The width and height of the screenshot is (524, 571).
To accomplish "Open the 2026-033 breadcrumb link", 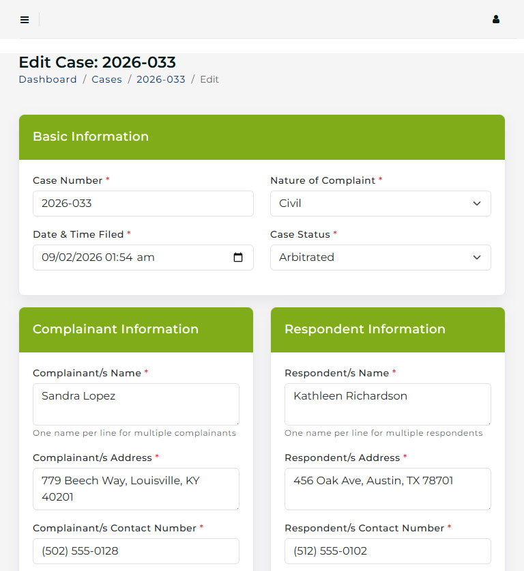I will coord(160,79).
